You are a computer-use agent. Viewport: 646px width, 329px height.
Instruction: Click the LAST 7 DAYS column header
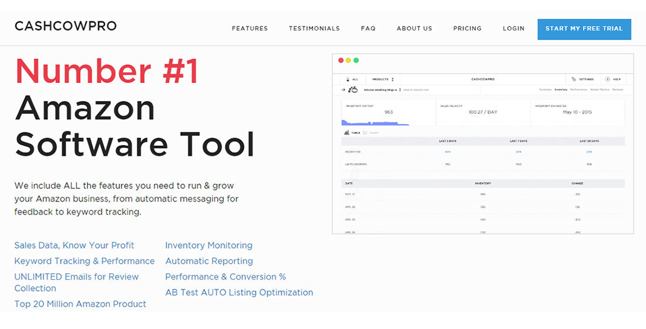pyautogui.click(x=519, y=141)
